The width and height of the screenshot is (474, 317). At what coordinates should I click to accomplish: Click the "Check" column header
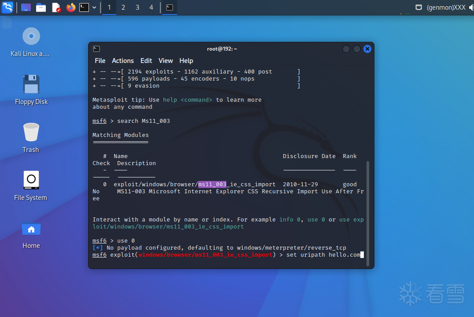click(101, 163)
